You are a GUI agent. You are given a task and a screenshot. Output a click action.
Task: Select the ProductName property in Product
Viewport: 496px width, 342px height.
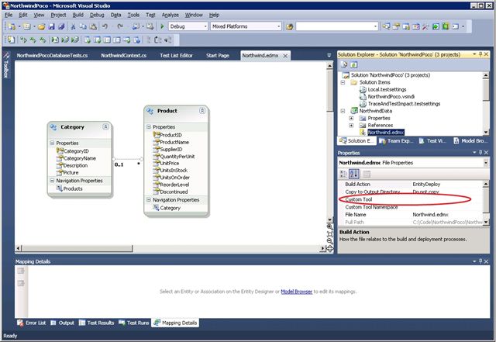[174, 142]
